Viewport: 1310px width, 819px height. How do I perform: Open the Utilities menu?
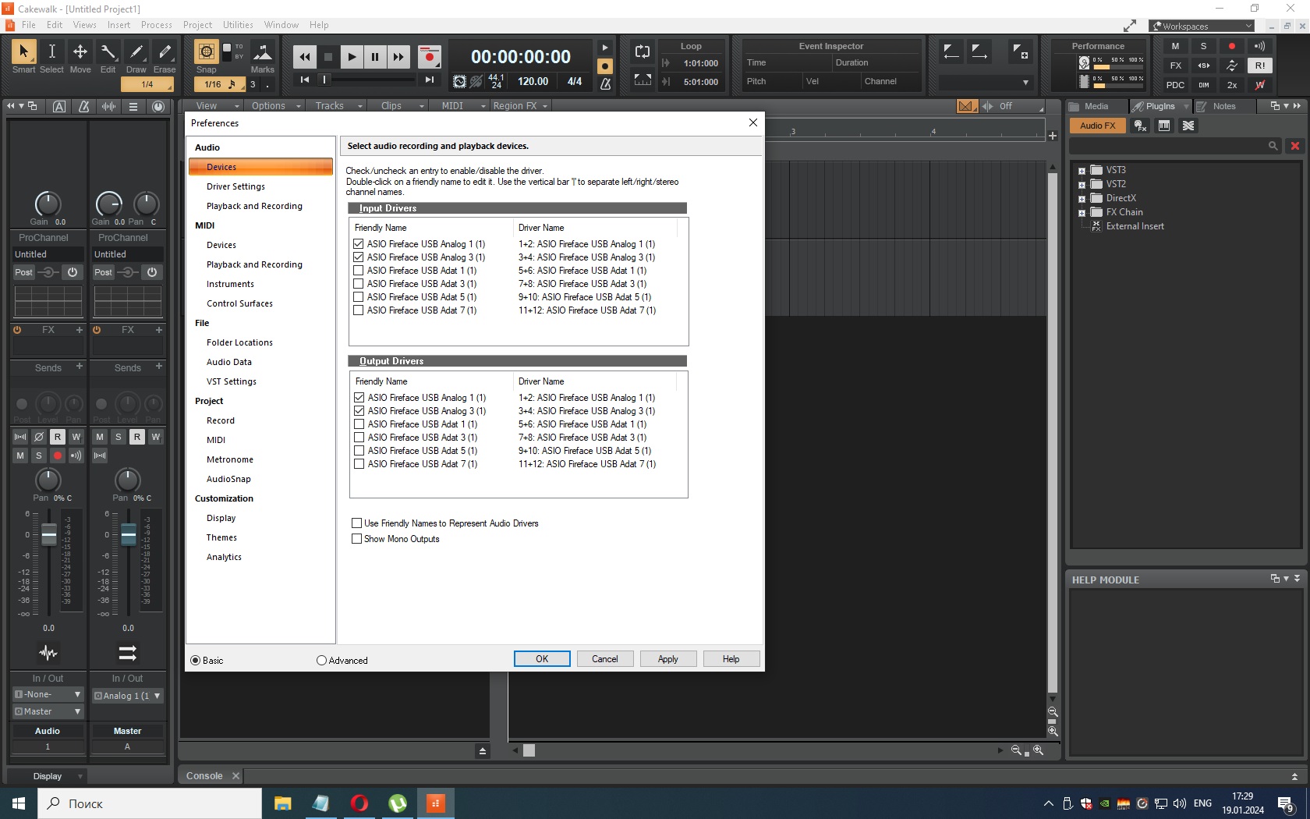coord(237,25)
